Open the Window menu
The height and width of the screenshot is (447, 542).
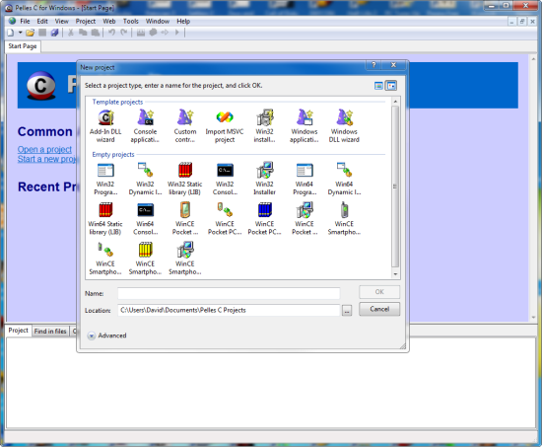[x=158, y=21]
